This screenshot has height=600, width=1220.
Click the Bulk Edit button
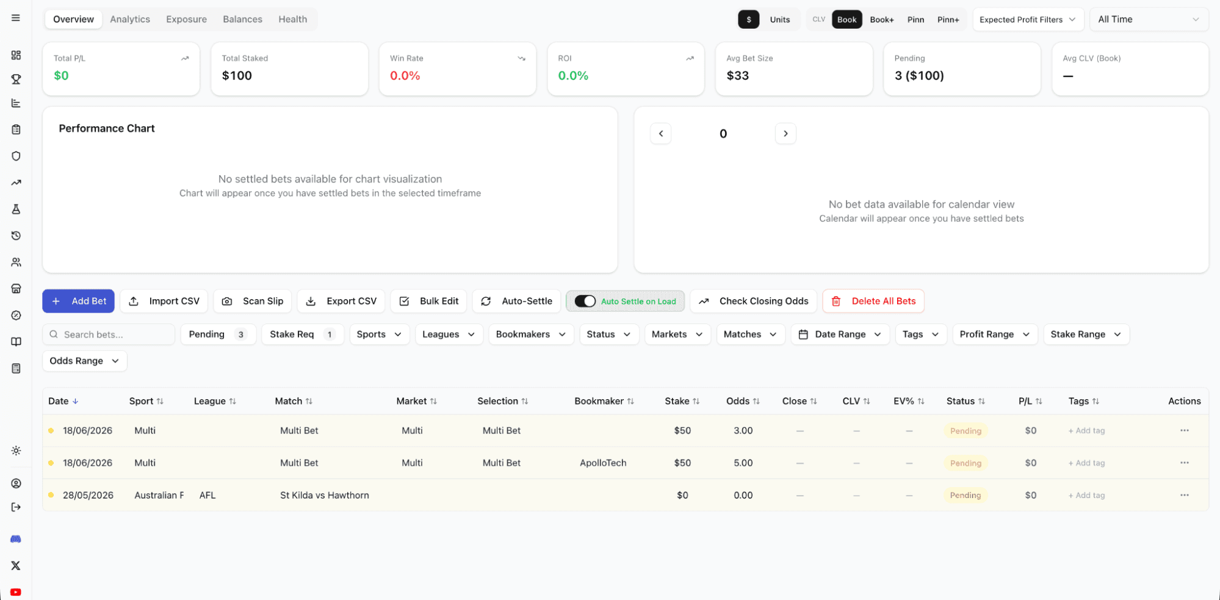[x=428, y=301]
